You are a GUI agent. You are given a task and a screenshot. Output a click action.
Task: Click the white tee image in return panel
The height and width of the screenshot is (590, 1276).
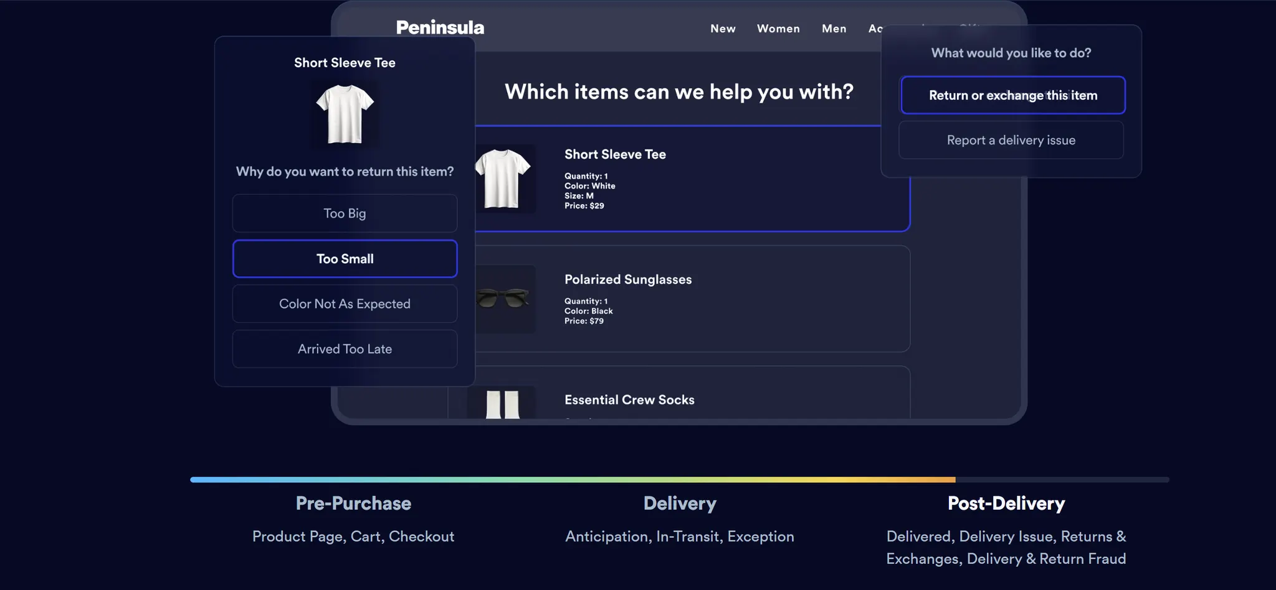345,115
